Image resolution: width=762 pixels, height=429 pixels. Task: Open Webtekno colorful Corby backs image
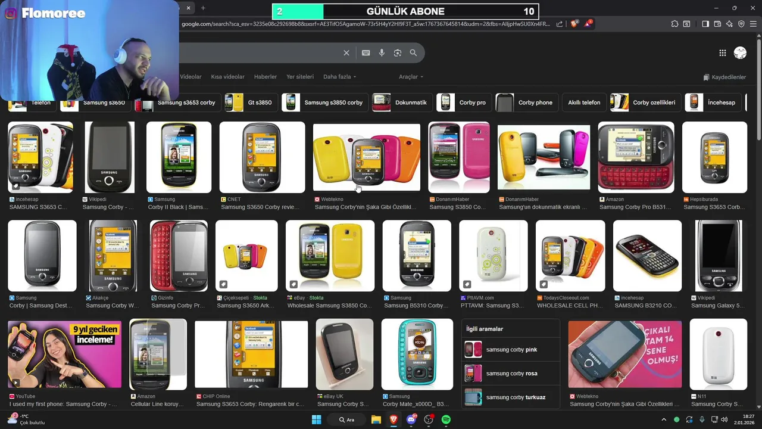367,157
